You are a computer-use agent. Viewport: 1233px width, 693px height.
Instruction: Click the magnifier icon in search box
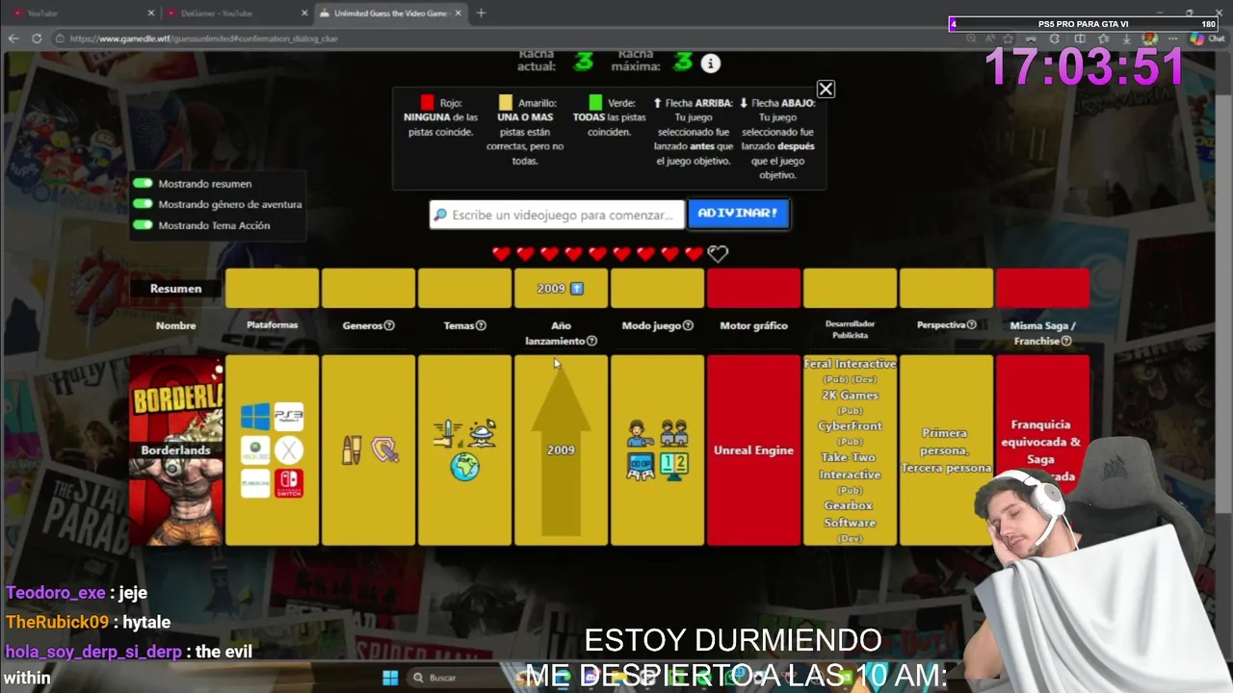tap(440, 215)
